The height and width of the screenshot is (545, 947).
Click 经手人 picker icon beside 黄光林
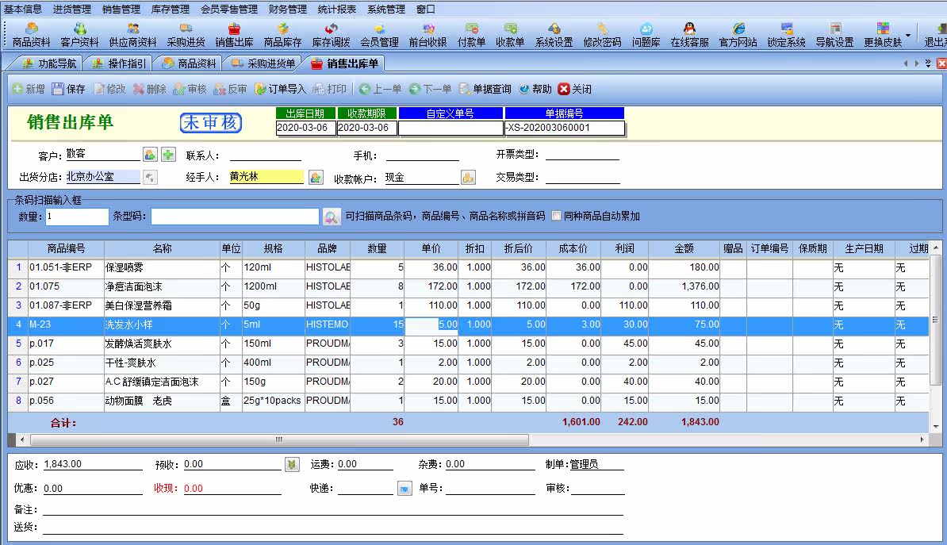[315, 177]
